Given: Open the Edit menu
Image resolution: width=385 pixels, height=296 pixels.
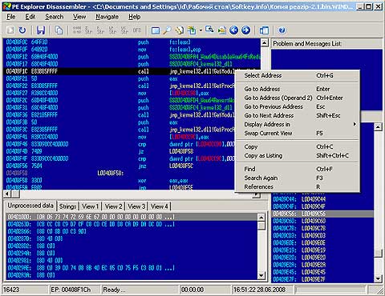Looking at the screenshot, I should [30, 17].
